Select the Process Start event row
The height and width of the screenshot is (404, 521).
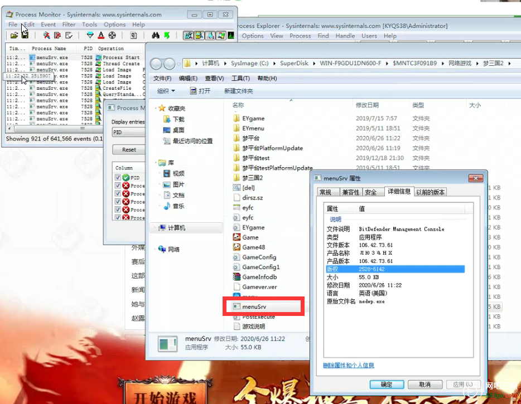click(75, 57)
